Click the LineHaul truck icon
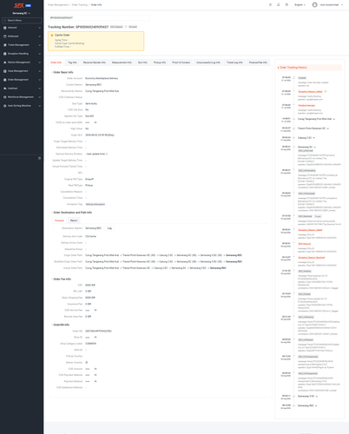Image resolution: width=349 pixels, height=434 pixels. coord(5,89)
